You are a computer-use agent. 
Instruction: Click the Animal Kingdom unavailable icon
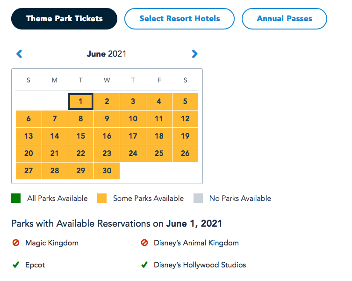coord(144,243)
